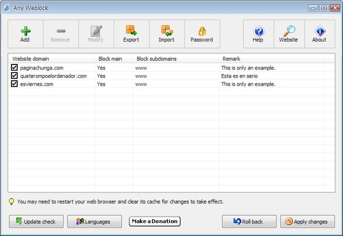Screen dimensions: 343x236
Task: Click Roll back to undo changes
Action: pyautogui.click(x=249, y=221)
